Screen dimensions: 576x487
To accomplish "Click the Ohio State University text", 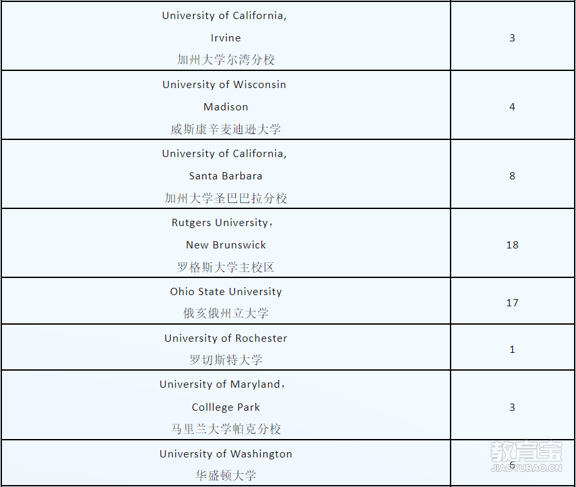I will click(x=225, y=291).
